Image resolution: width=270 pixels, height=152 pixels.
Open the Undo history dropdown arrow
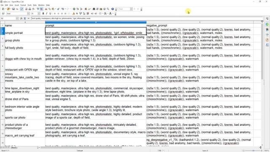[65, 9]
